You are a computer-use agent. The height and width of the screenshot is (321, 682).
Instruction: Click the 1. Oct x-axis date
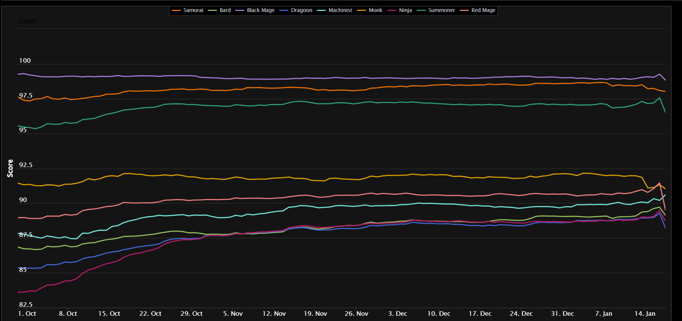click(27, 313)
